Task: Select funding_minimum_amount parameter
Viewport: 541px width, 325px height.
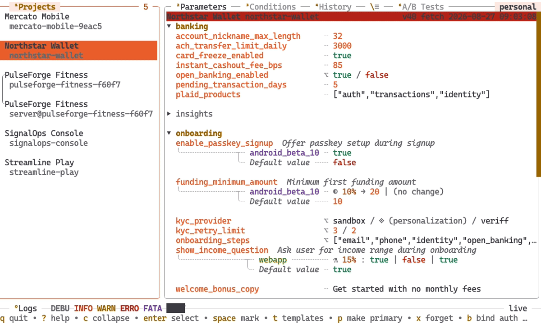Action: coord(227,182)
